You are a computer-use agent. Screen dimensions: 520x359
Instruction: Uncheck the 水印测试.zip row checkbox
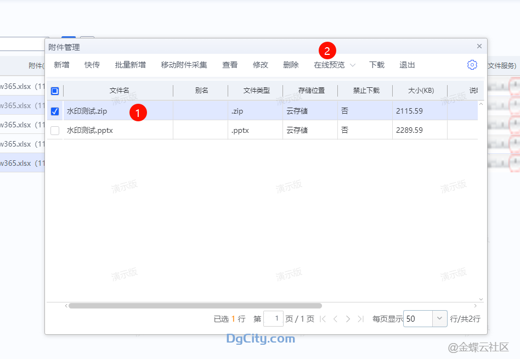point(55,111)
